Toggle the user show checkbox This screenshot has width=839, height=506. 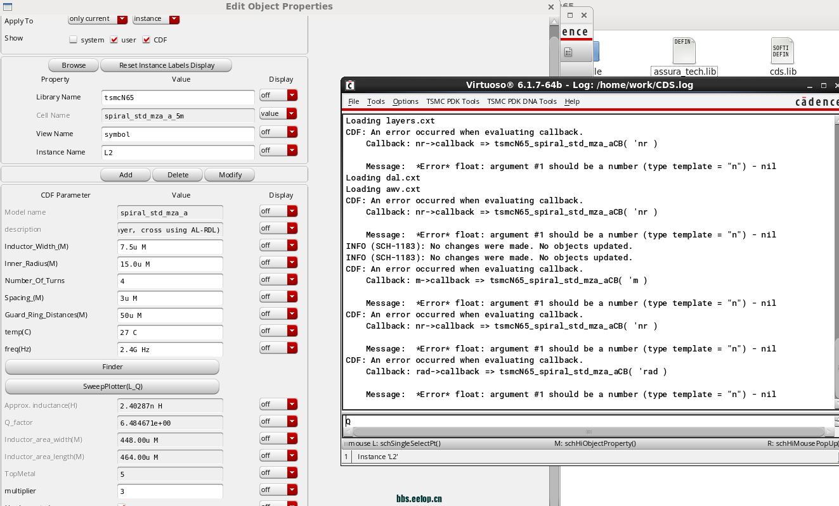tap(114, 39)
